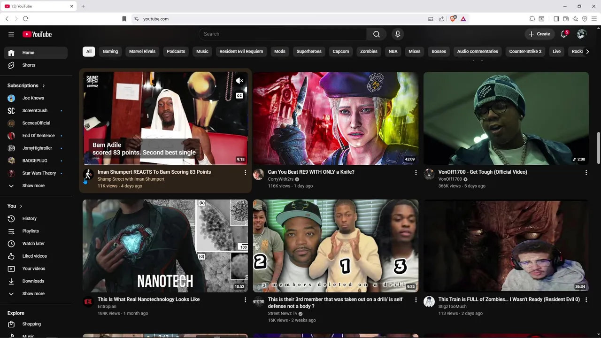Click the Brave shields icon
The image size is (601, 338).
(x=453, y=19)
